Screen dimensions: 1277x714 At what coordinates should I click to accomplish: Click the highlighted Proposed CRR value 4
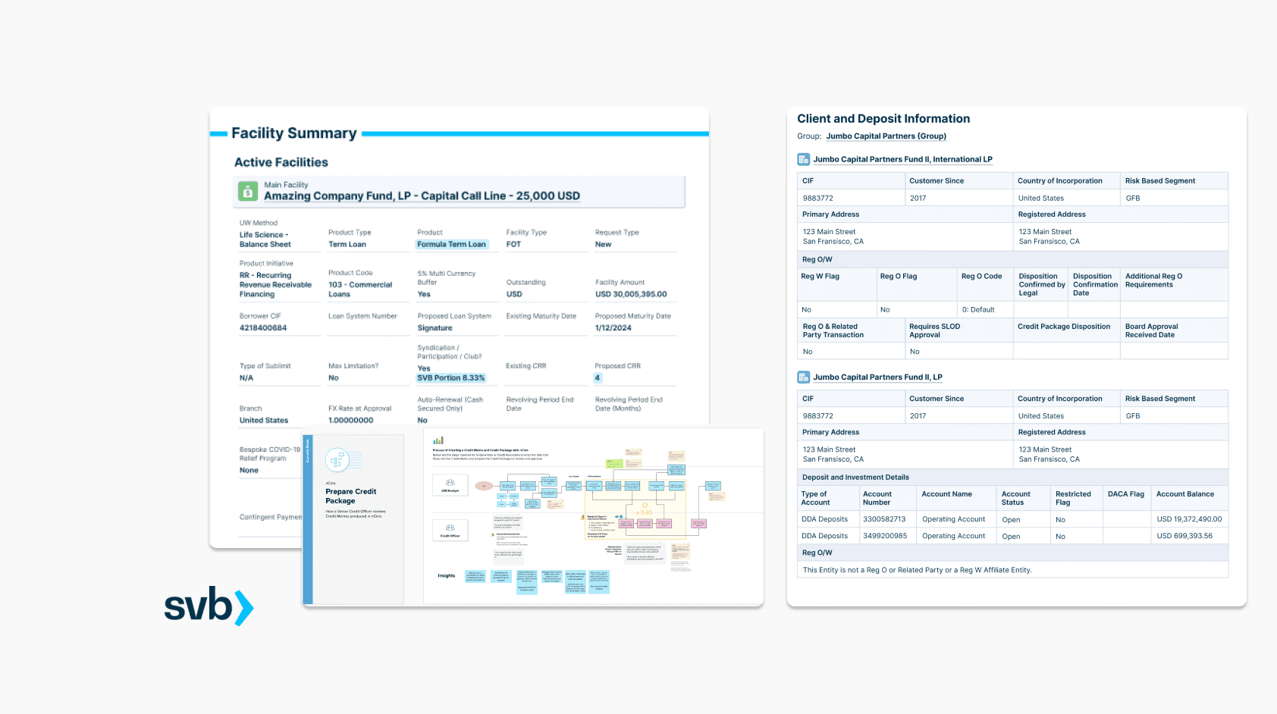[598, 377]
